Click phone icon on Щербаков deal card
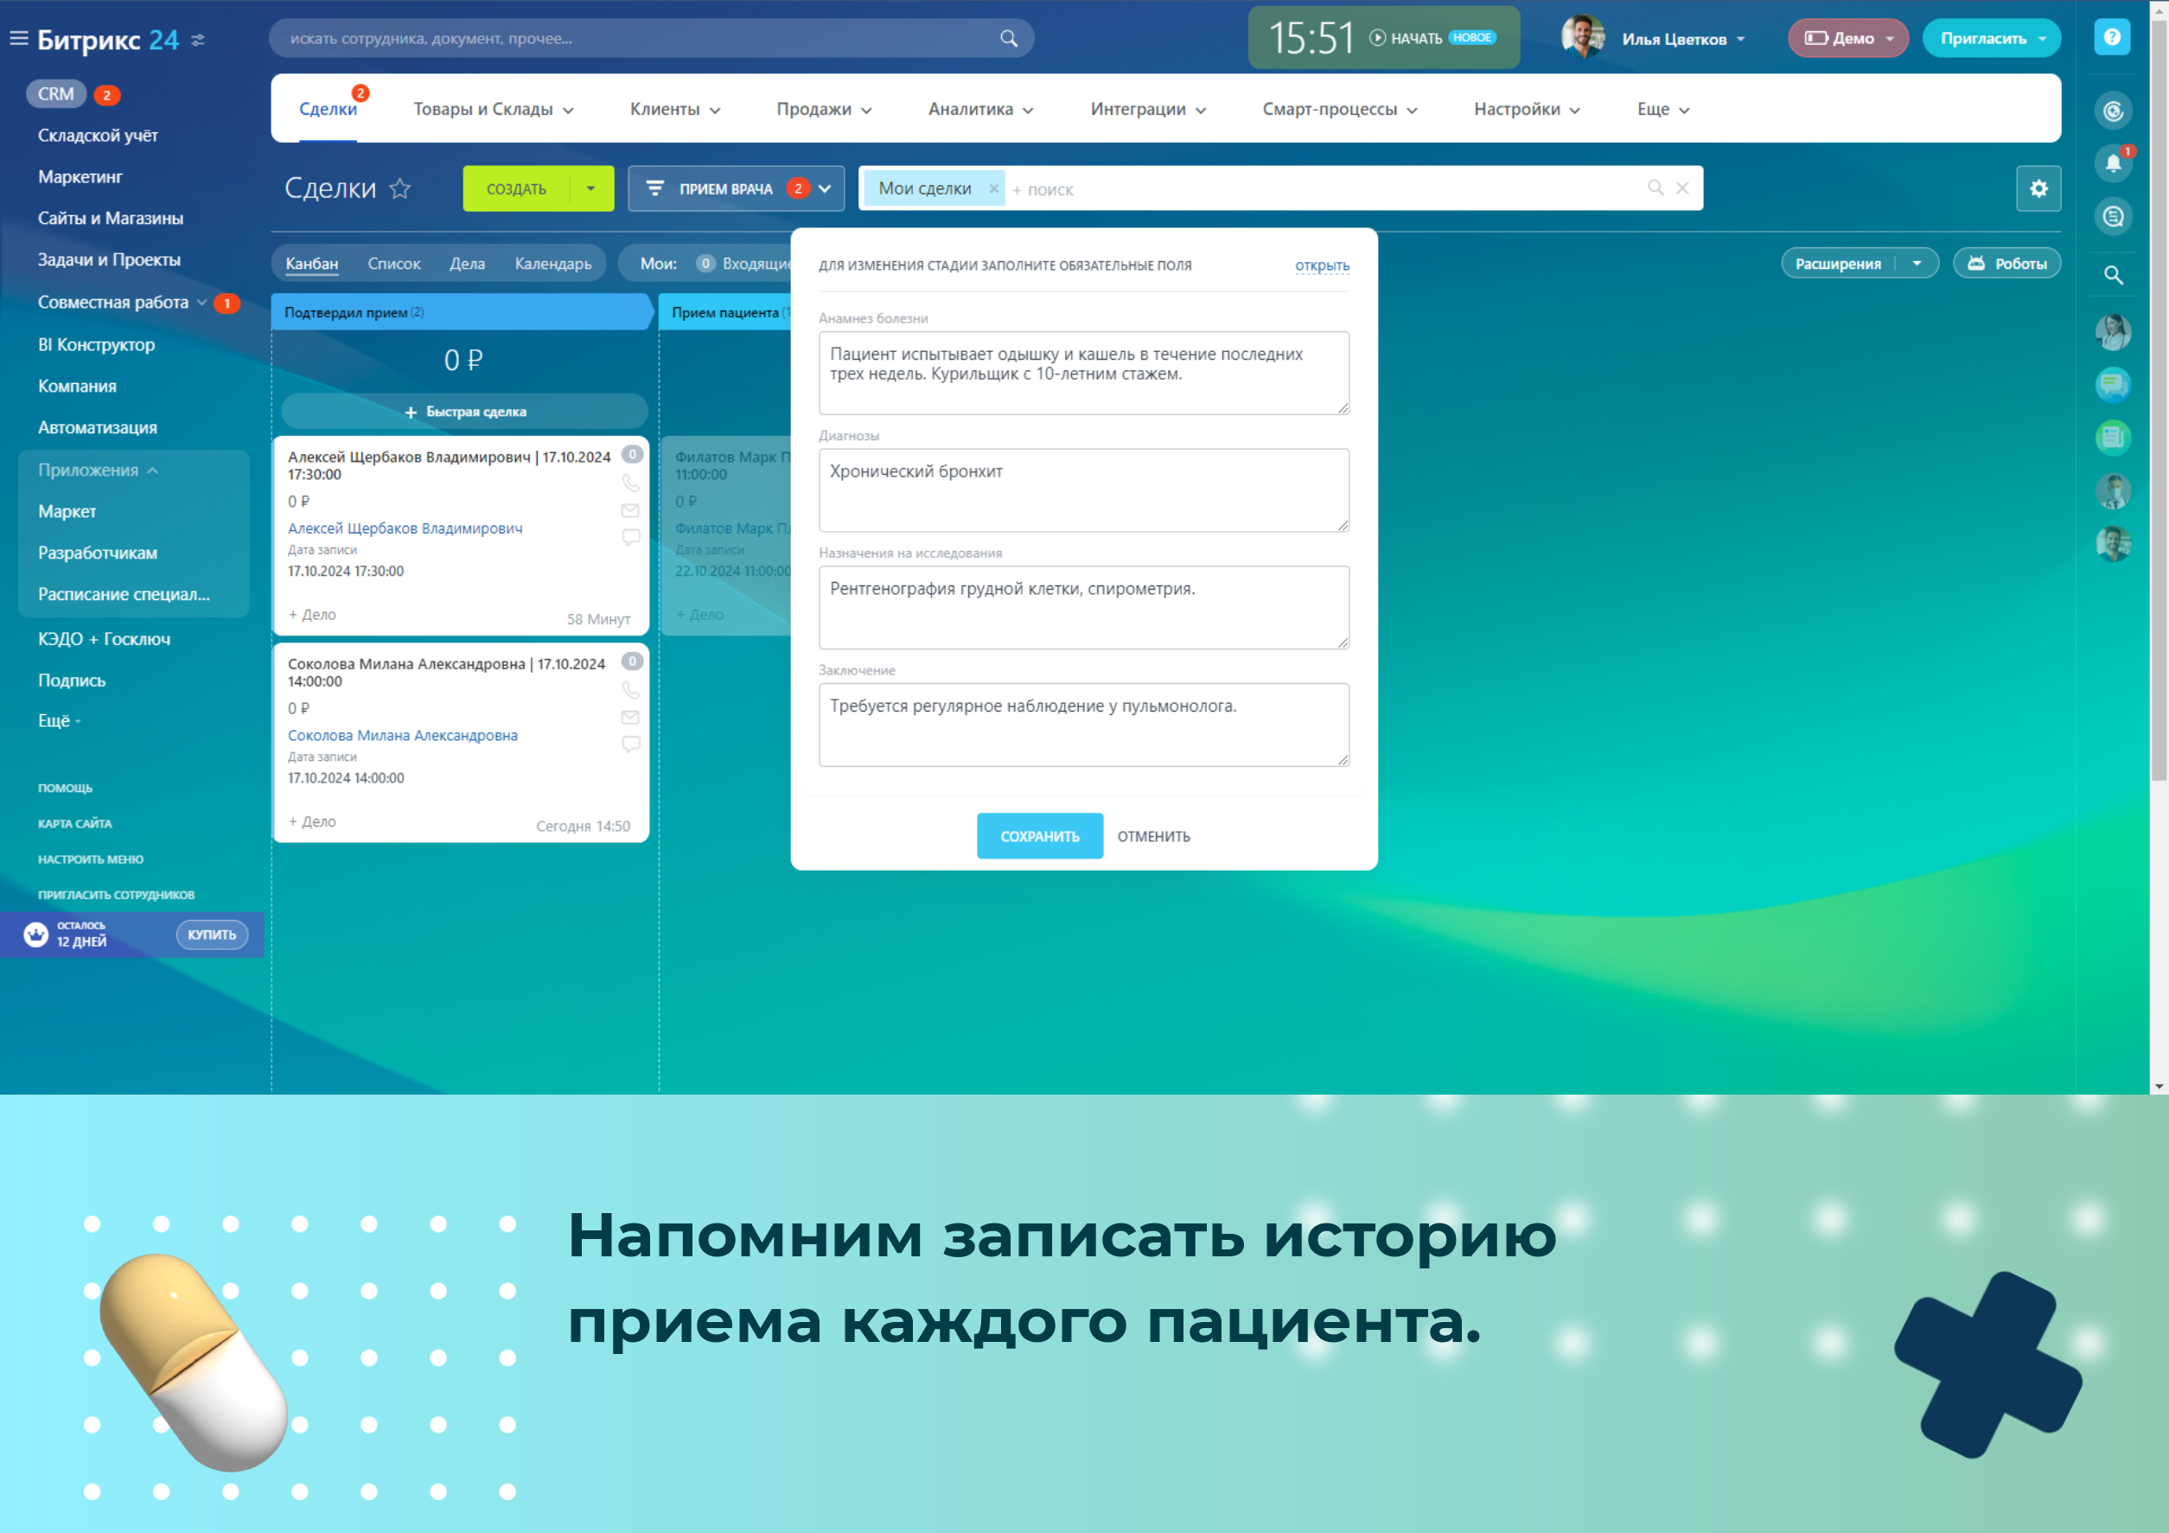 [630, 484]
